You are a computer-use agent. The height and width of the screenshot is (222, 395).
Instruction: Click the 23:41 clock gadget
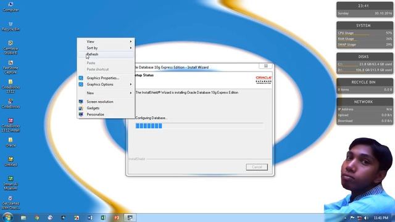(364, 9)
